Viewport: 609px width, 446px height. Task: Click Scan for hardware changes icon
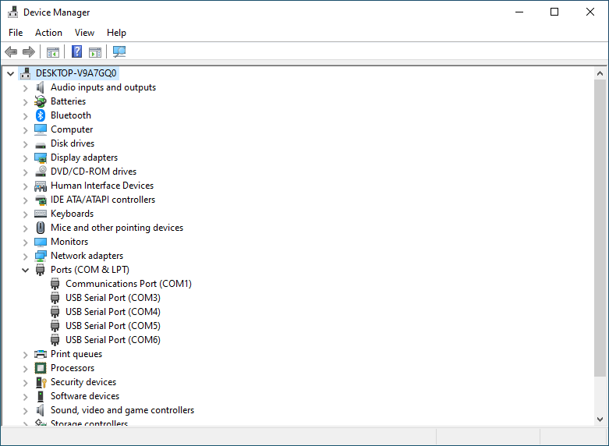point(119,51)
